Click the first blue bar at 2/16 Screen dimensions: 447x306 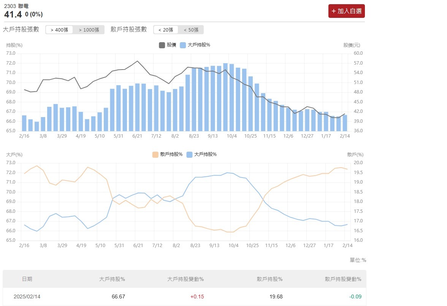tap(24, 123)
